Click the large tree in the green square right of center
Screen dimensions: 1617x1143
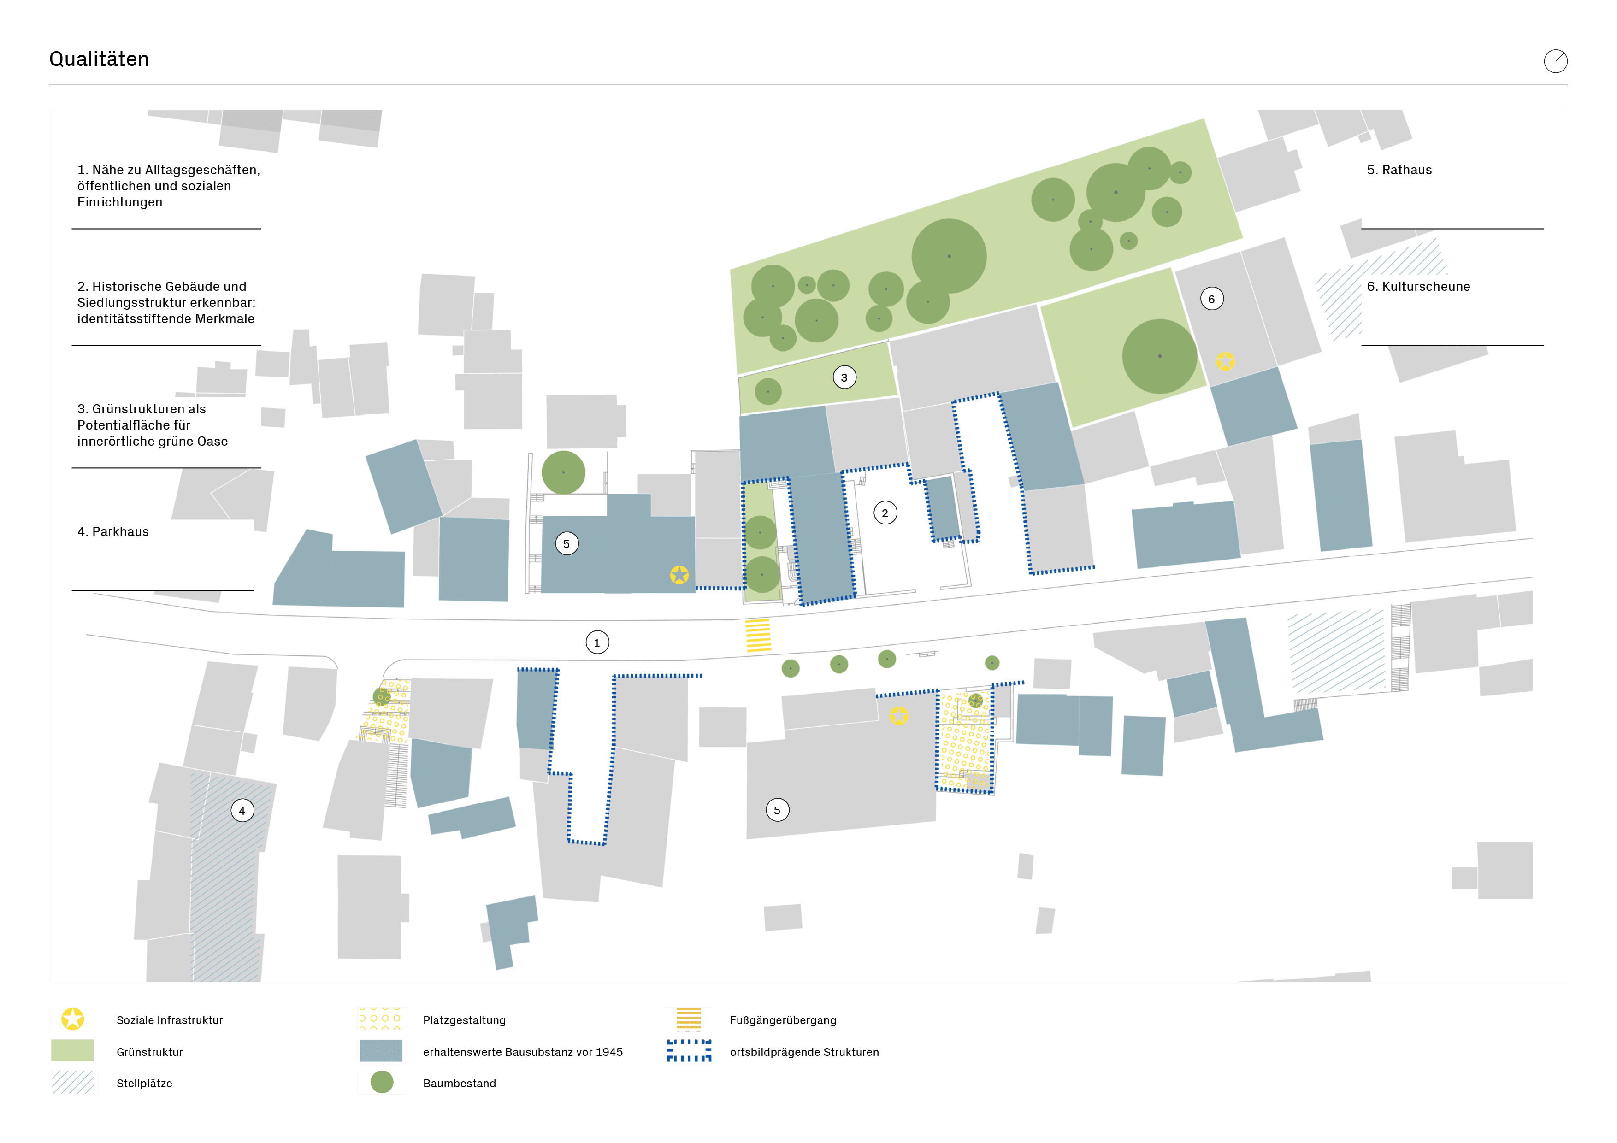click(1159, 356)
